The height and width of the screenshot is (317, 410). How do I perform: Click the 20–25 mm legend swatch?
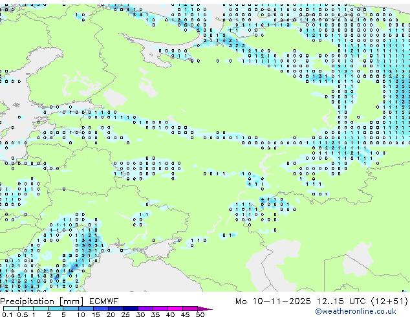[116, 309]
